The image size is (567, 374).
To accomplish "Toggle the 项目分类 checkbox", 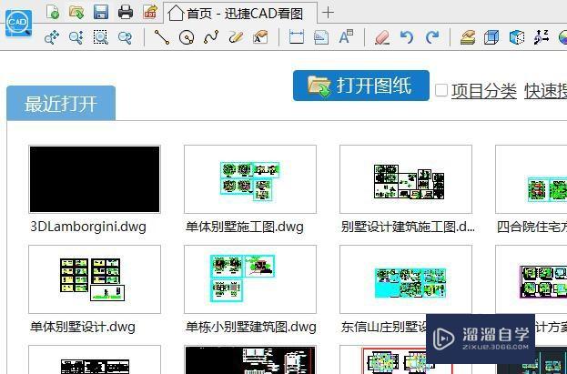I will (x=441, y=90).
